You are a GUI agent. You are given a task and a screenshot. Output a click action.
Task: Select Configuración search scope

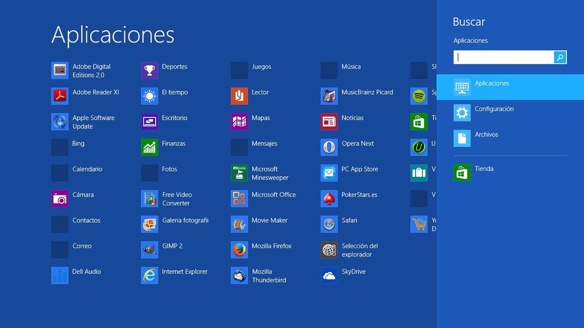click(x=510, y=113)
